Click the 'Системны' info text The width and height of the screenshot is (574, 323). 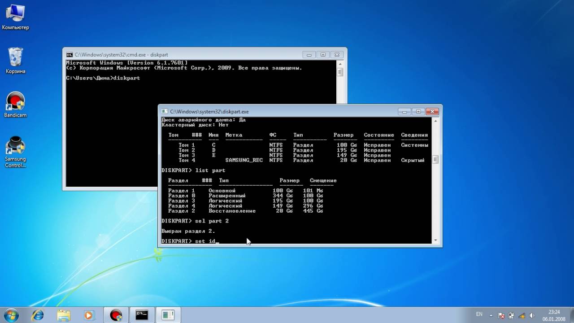pyautogui.click(x=415, y=145)
